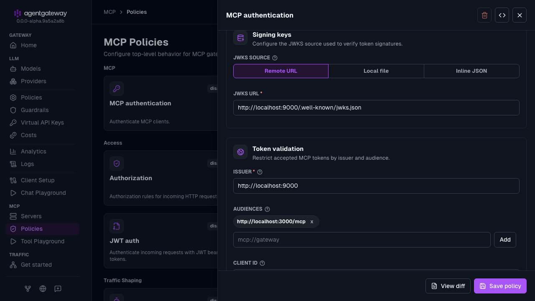Open Virtual API Keys page

[x=43, y=122]
